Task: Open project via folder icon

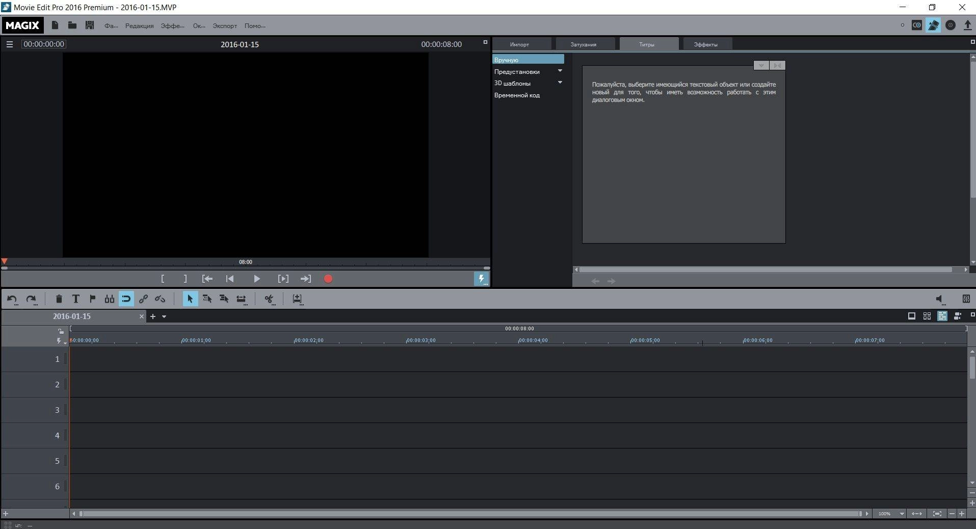Action: click(72, 25)
